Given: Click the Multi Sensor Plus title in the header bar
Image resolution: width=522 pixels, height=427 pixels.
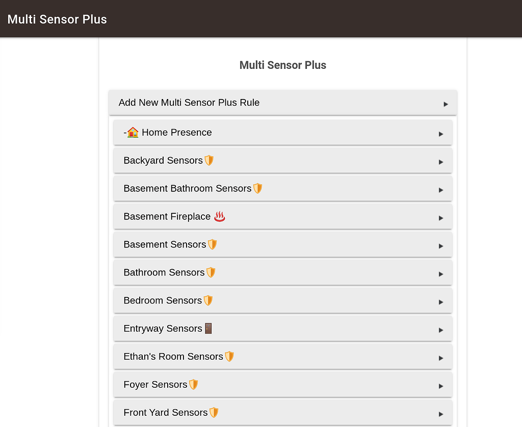Looking at the screenshot, I should 57,19.
